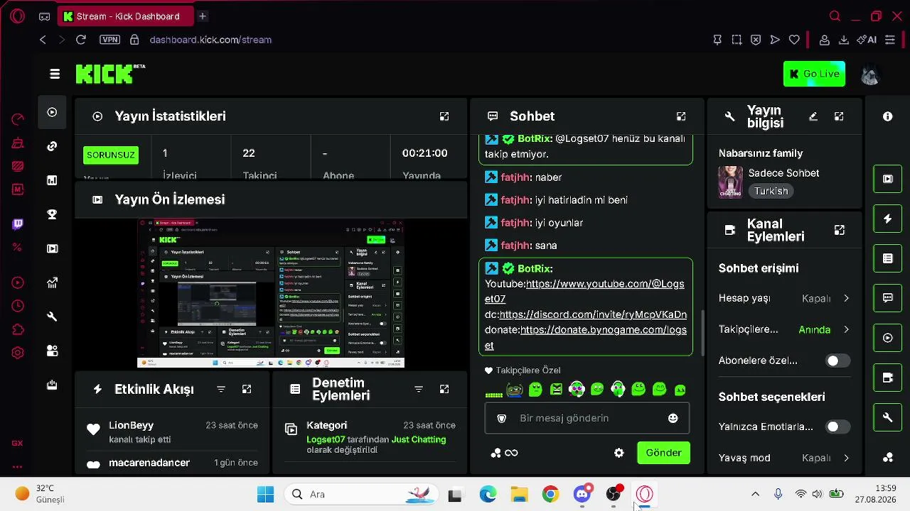Select the first emote in Takipçilere Özel row
This screenshot has height=511, width=910.
493,390
